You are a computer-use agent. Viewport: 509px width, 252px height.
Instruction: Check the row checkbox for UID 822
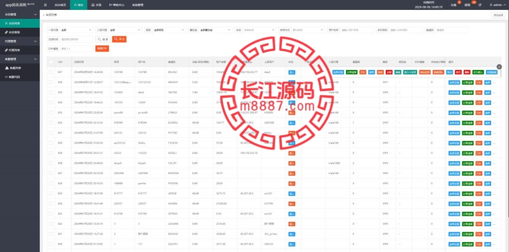click(x=51, y=224)
